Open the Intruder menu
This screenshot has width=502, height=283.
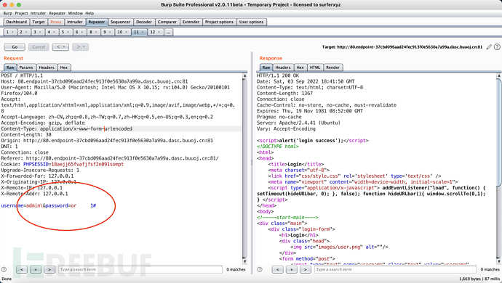[x=39, y=13]
